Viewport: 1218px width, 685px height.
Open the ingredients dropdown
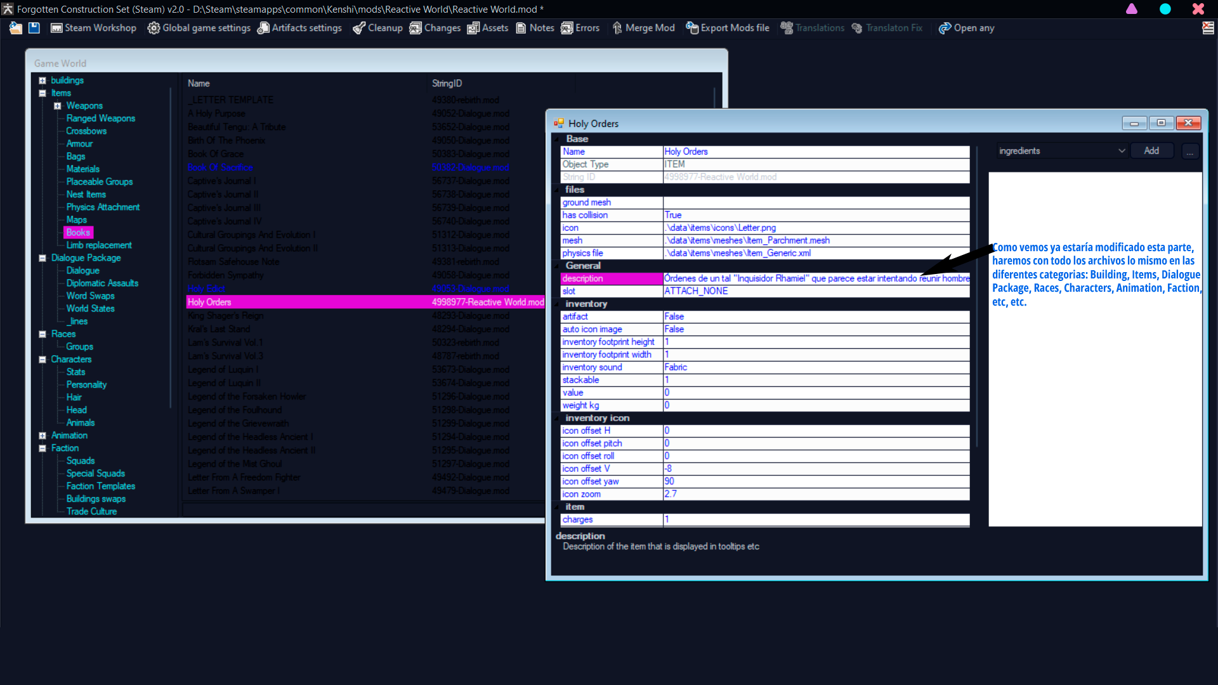pyautogui.click(x=1121, y=151)
